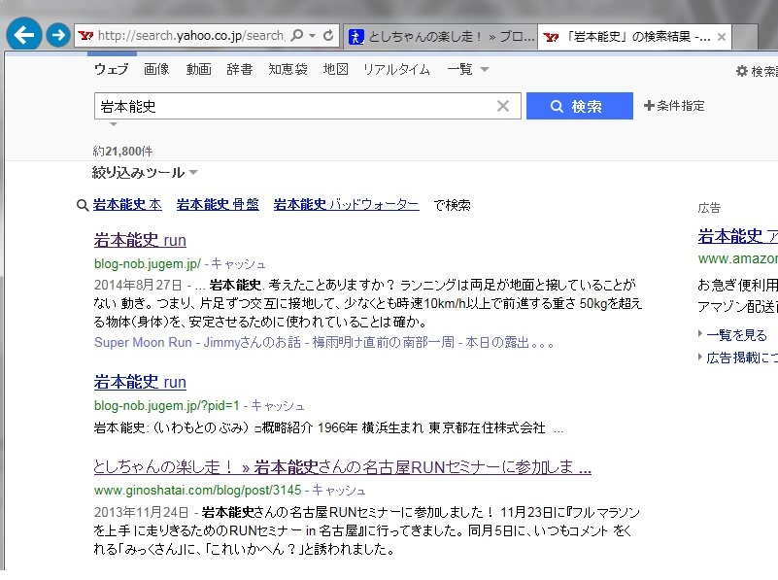Expand the 一覧 dropdown menu
This screenshot has height=580, width=778.
(x=485, y=69)
